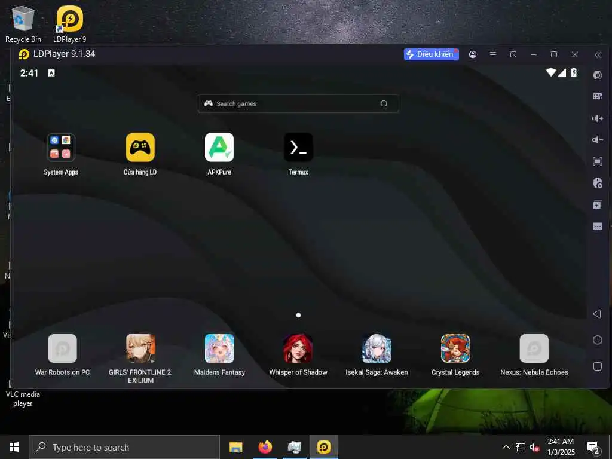Click the emulator battery status icon

(x=574, y=72)
